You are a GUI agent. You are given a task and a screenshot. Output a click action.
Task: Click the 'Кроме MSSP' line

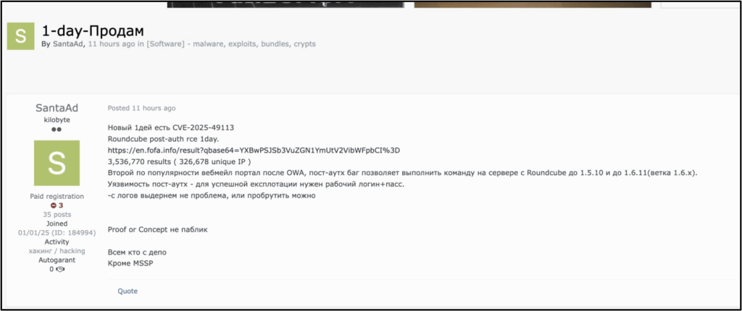pos(130,264)
